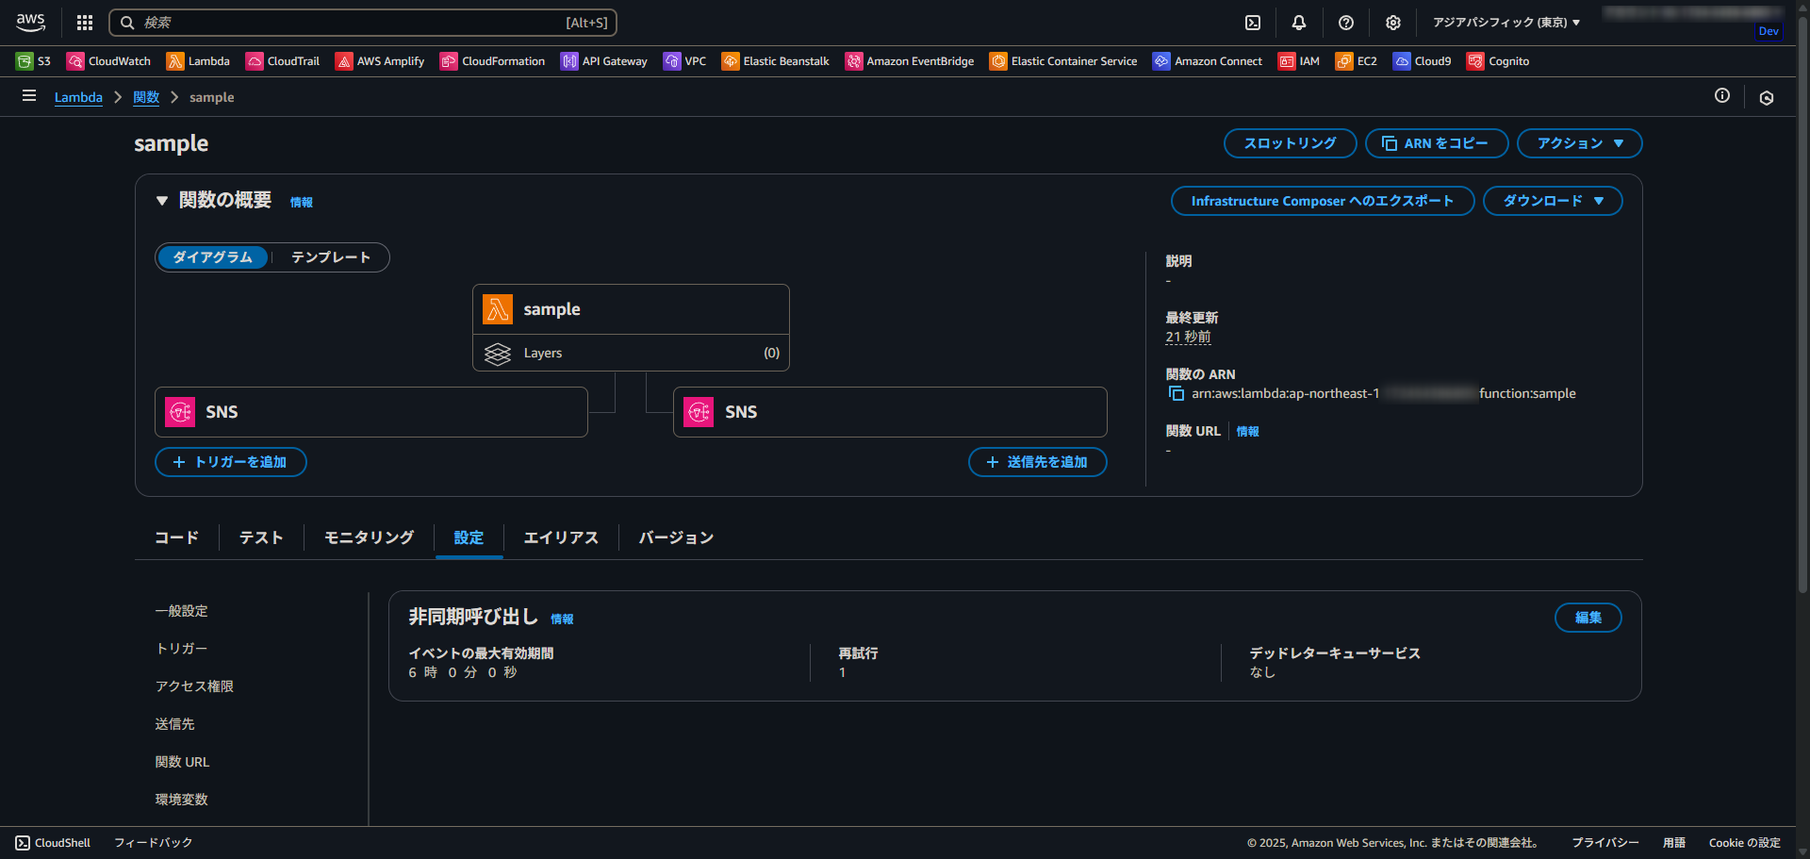The height and width of the screenshot is (859, 1810).
Task: Open API Gateway shortcut
Action: pos(604,61)
